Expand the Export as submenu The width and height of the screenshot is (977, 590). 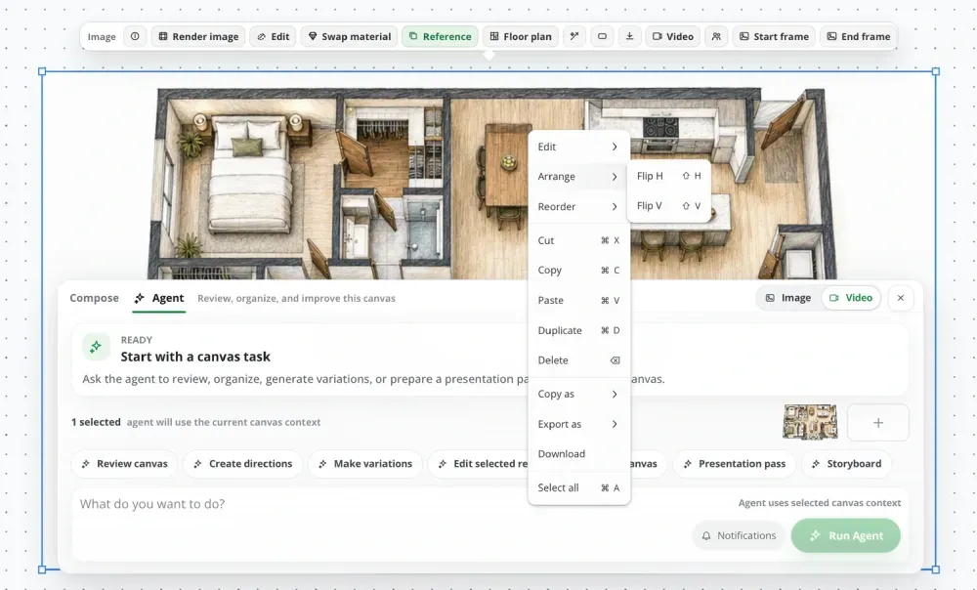[x=578, y=424]
